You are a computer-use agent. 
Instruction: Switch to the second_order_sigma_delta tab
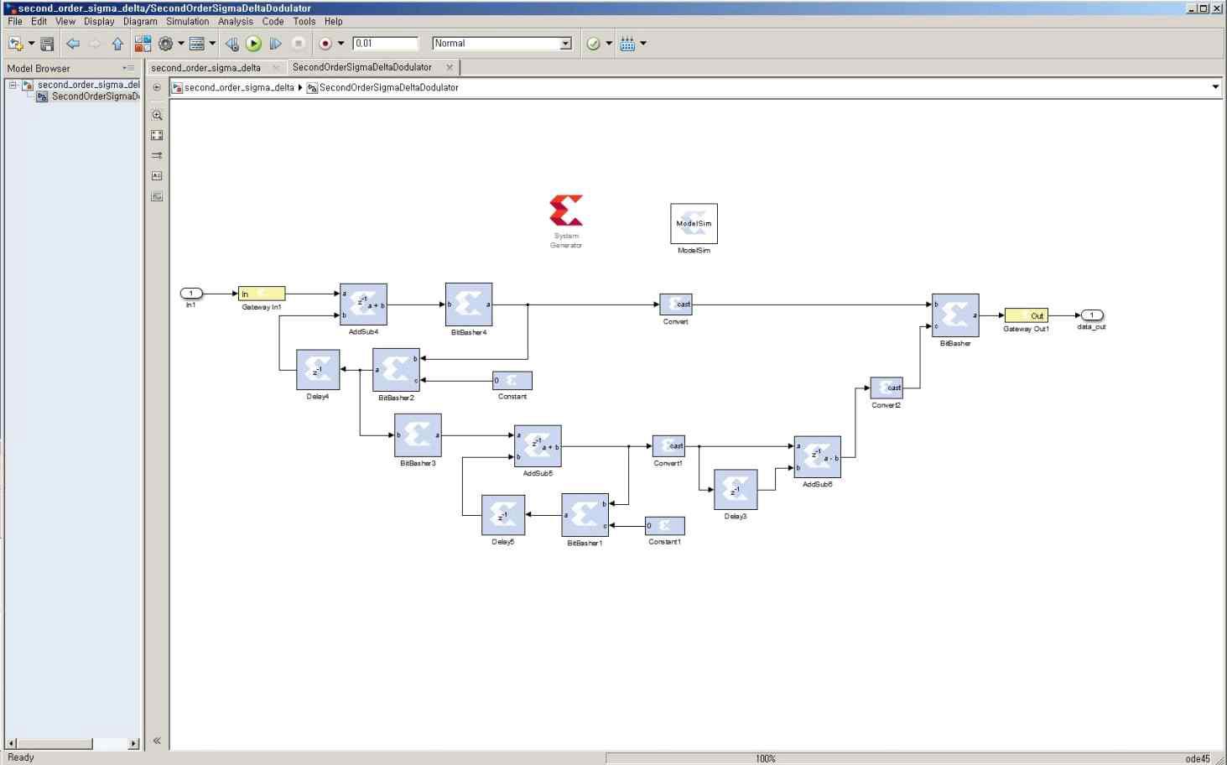tap(206, 68)
